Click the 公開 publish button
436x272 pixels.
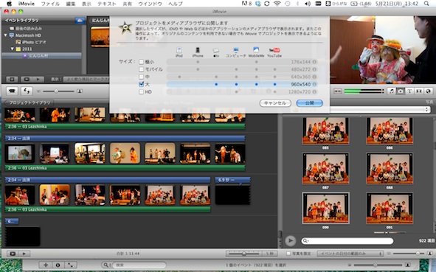pyautogui.click(x=310, y=103)
